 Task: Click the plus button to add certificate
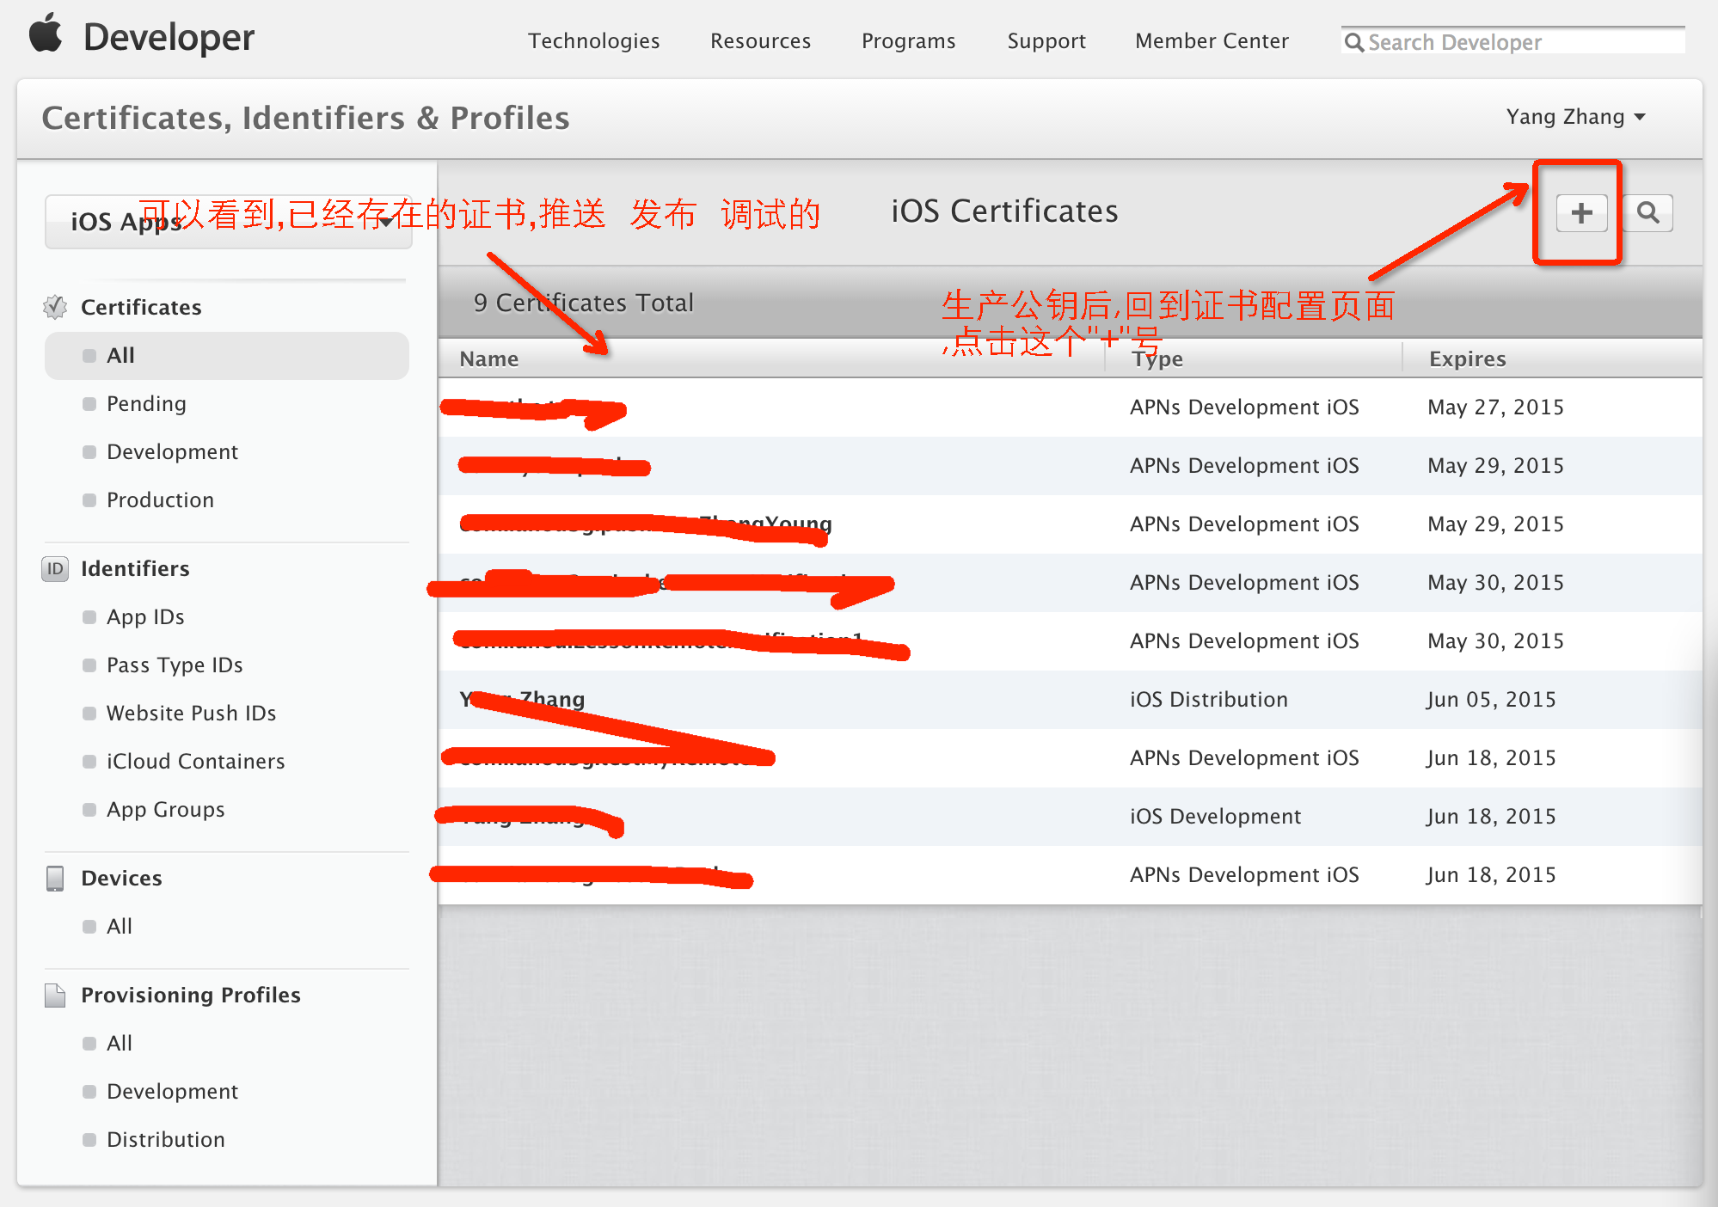click(1581, 212)
